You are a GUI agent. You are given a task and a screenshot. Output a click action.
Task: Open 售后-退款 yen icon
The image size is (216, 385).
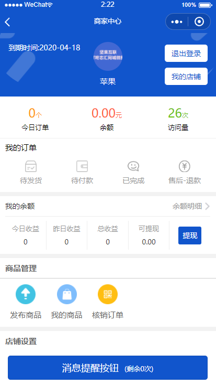click(x=185, y=166)
